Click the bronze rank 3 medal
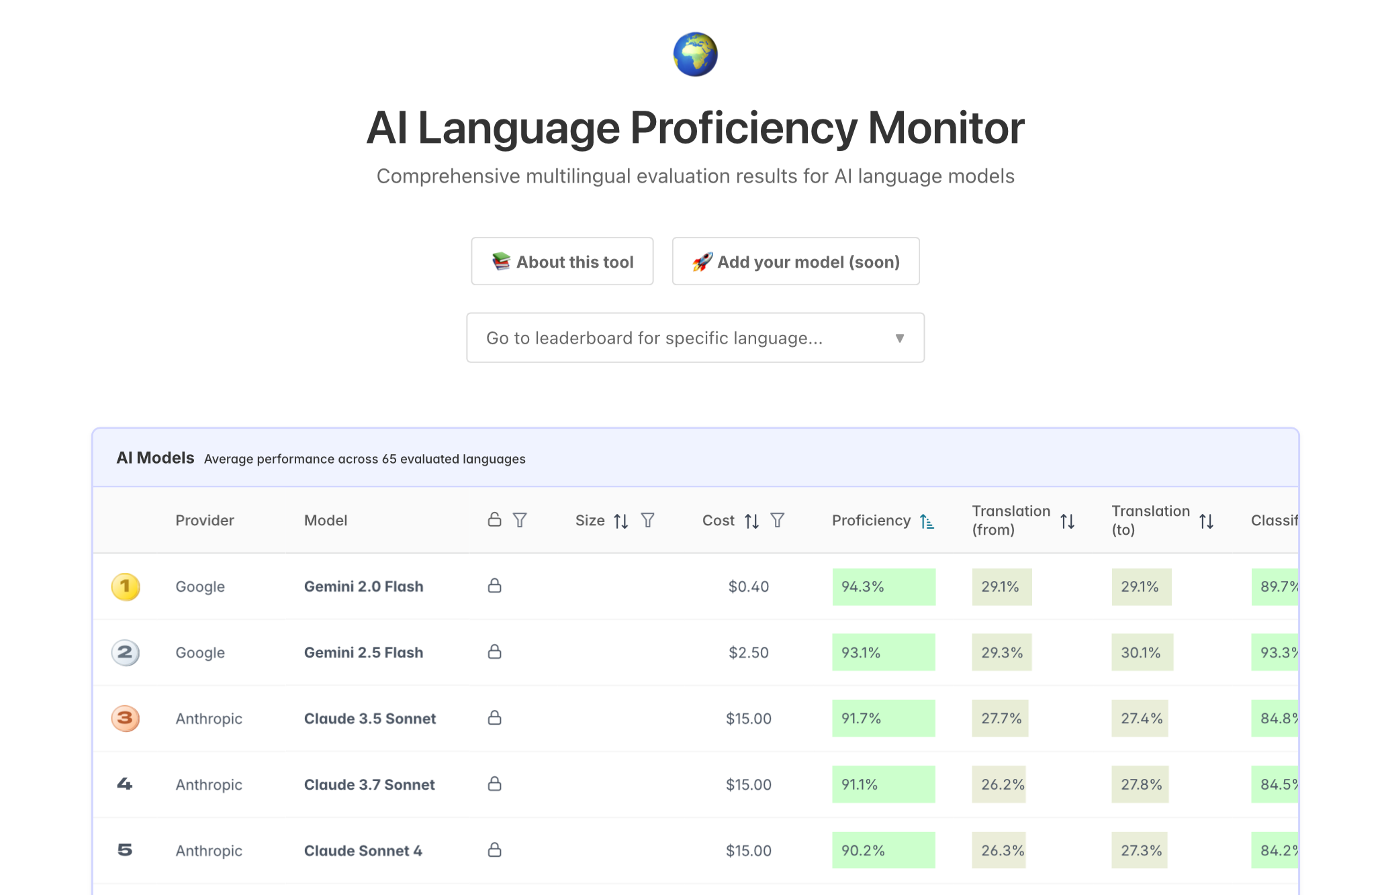This screenshot has height=895, width=1386. click(x=126, y=719)
